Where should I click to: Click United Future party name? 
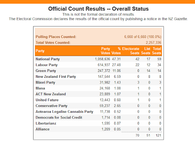(47, 100)
